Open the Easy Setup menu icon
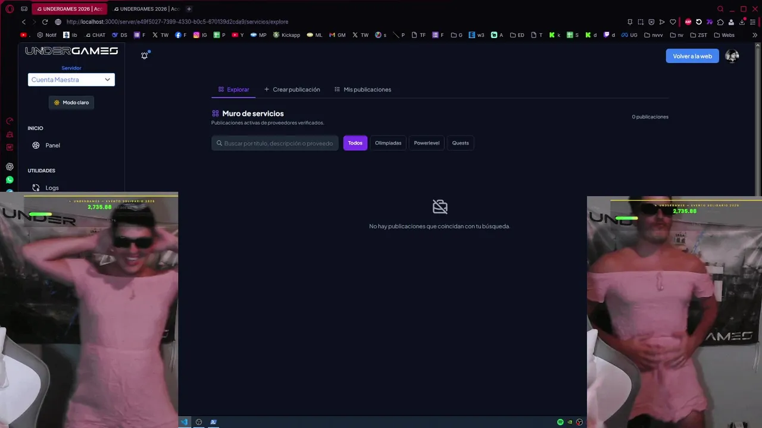The height and width of the screenshot is (428, 762). (x=752, y=22)
